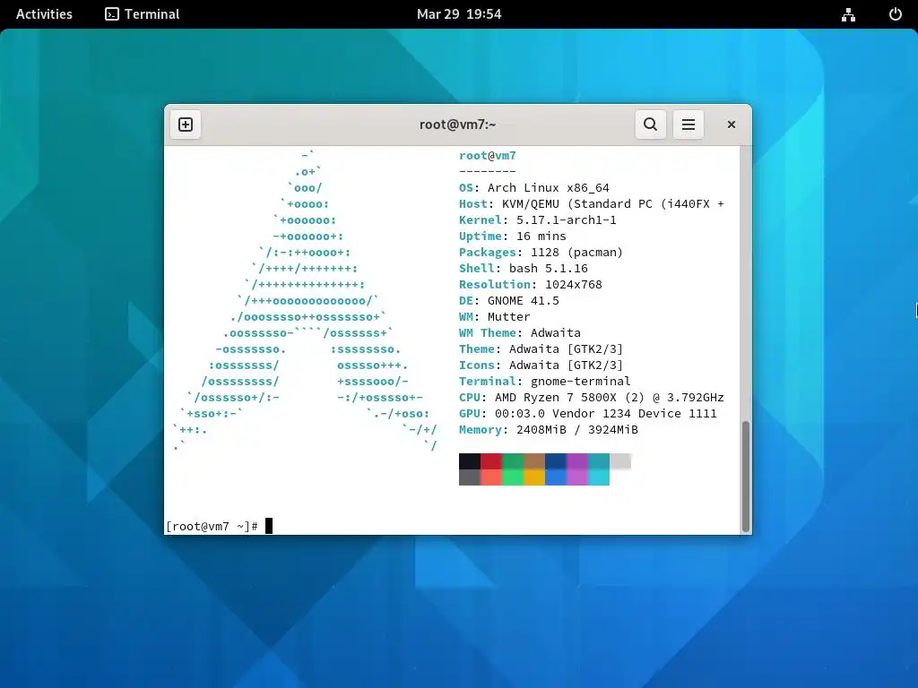
Task: Open the terminal search tool
Action: pos(651,125)
